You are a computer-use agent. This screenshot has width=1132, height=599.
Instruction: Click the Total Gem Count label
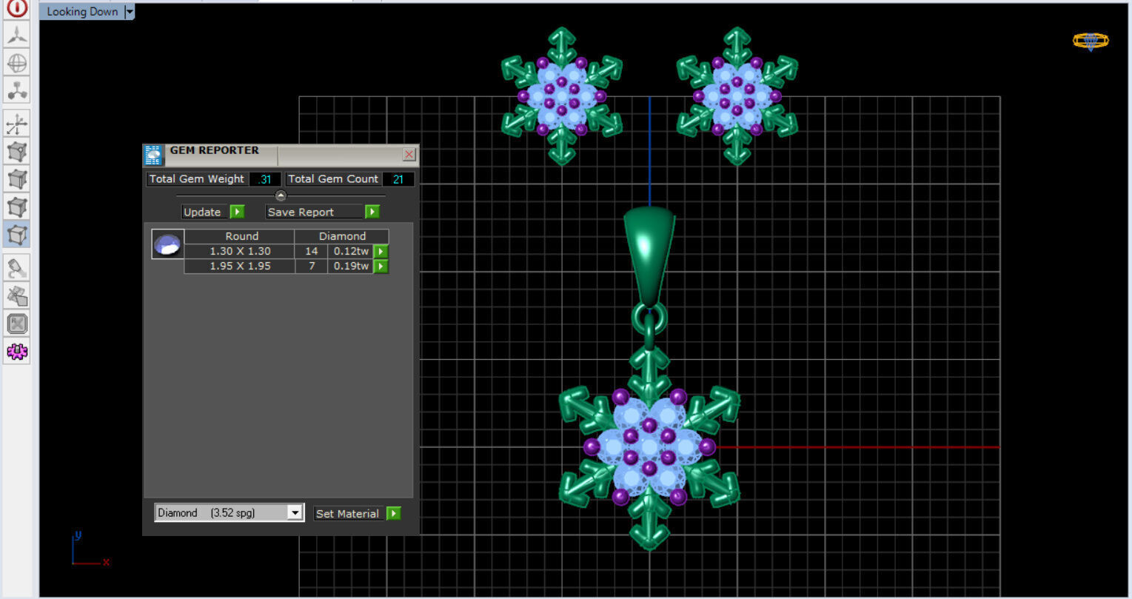click(333, 179)
